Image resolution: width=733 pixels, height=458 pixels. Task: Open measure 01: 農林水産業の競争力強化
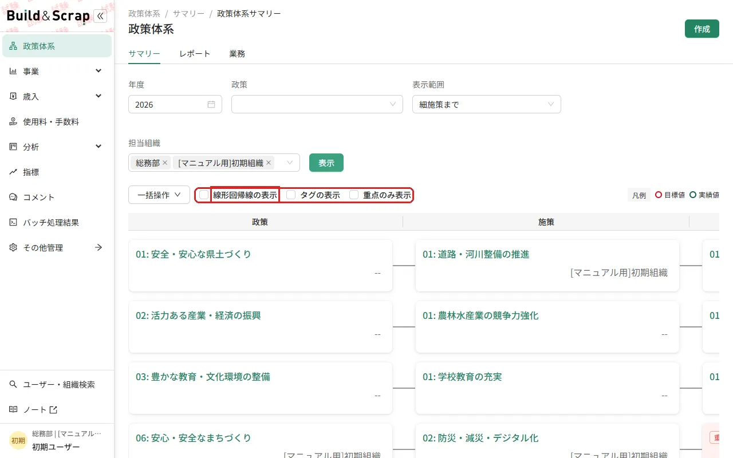click(480, 316)
